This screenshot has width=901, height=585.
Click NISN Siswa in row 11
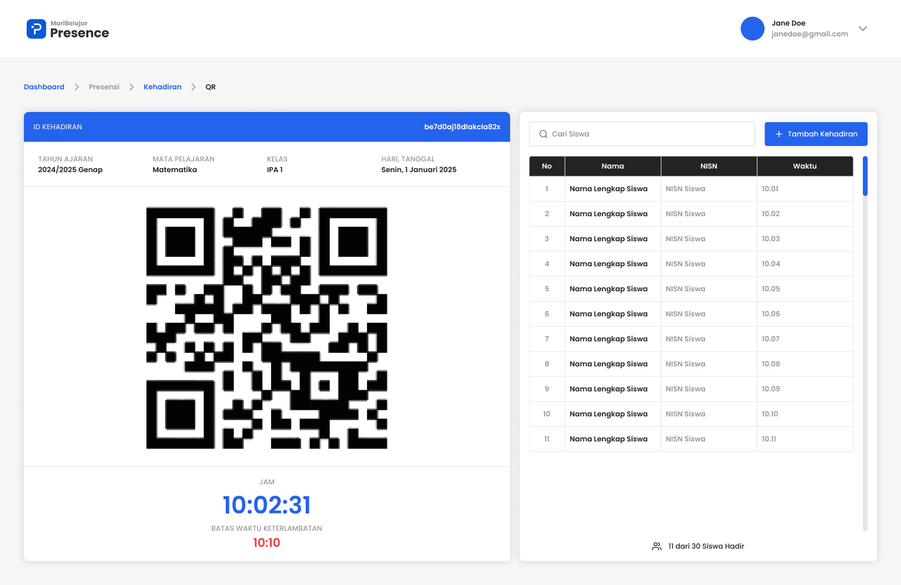click(685, 439)
